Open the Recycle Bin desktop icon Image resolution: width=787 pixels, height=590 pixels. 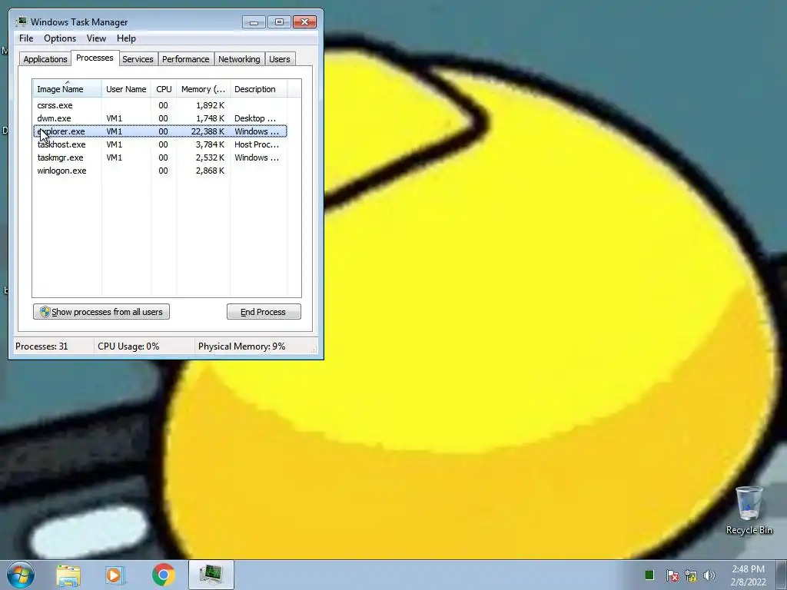(x=749, y=511)
